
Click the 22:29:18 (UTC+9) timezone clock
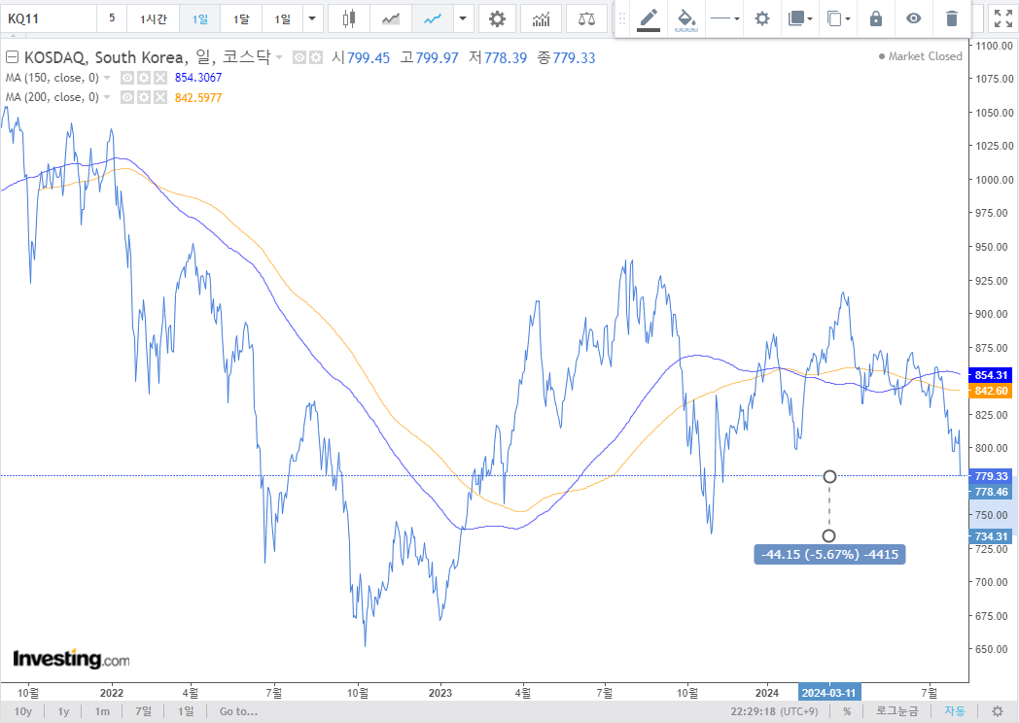pos(774,711)
